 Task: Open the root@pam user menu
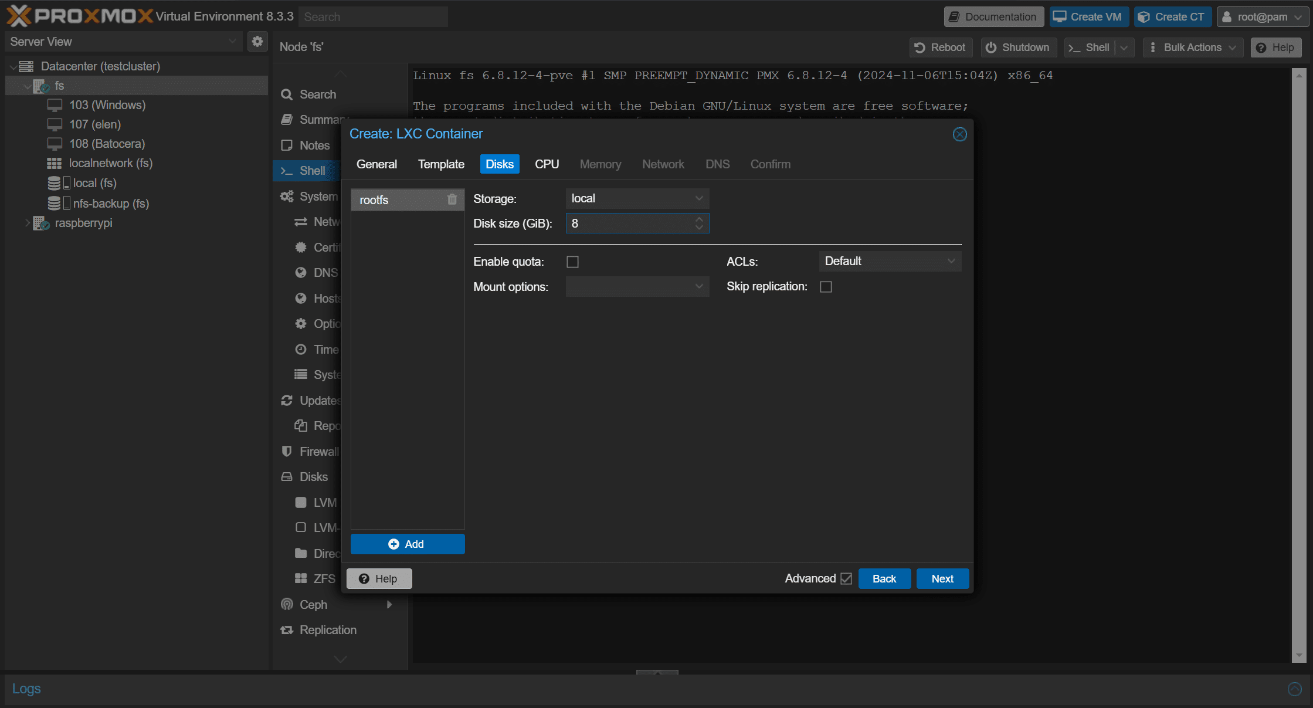coord(1263,16)
